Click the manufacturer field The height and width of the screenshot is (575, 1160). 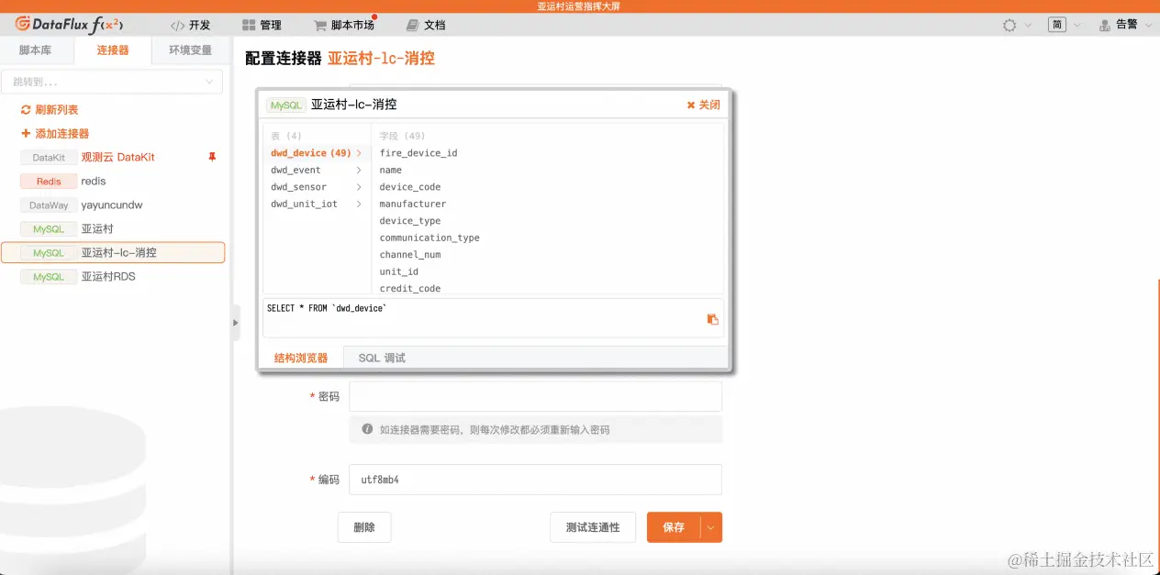click(413, 204)
